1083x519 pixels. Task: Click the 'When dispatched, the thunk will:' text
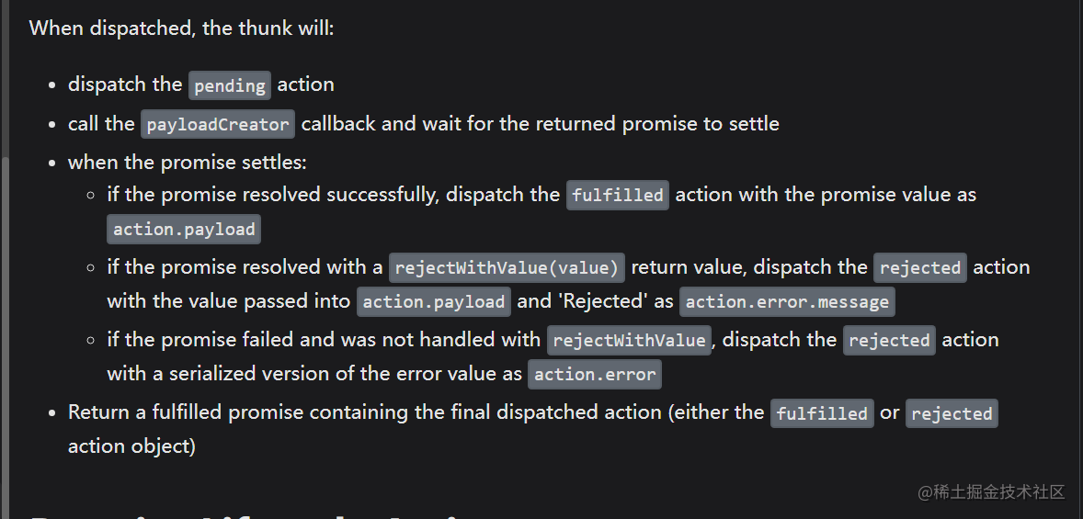182,29
